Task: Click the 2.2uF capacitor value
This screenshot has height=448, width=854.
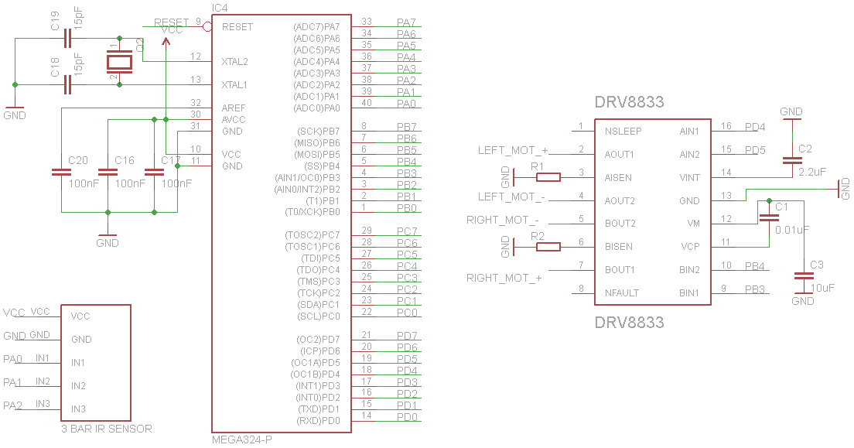Action: click(812, 172)
